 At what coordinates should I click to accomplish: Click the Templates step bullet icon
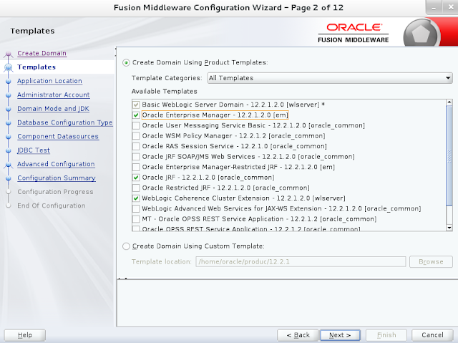(x=8, y=67)
